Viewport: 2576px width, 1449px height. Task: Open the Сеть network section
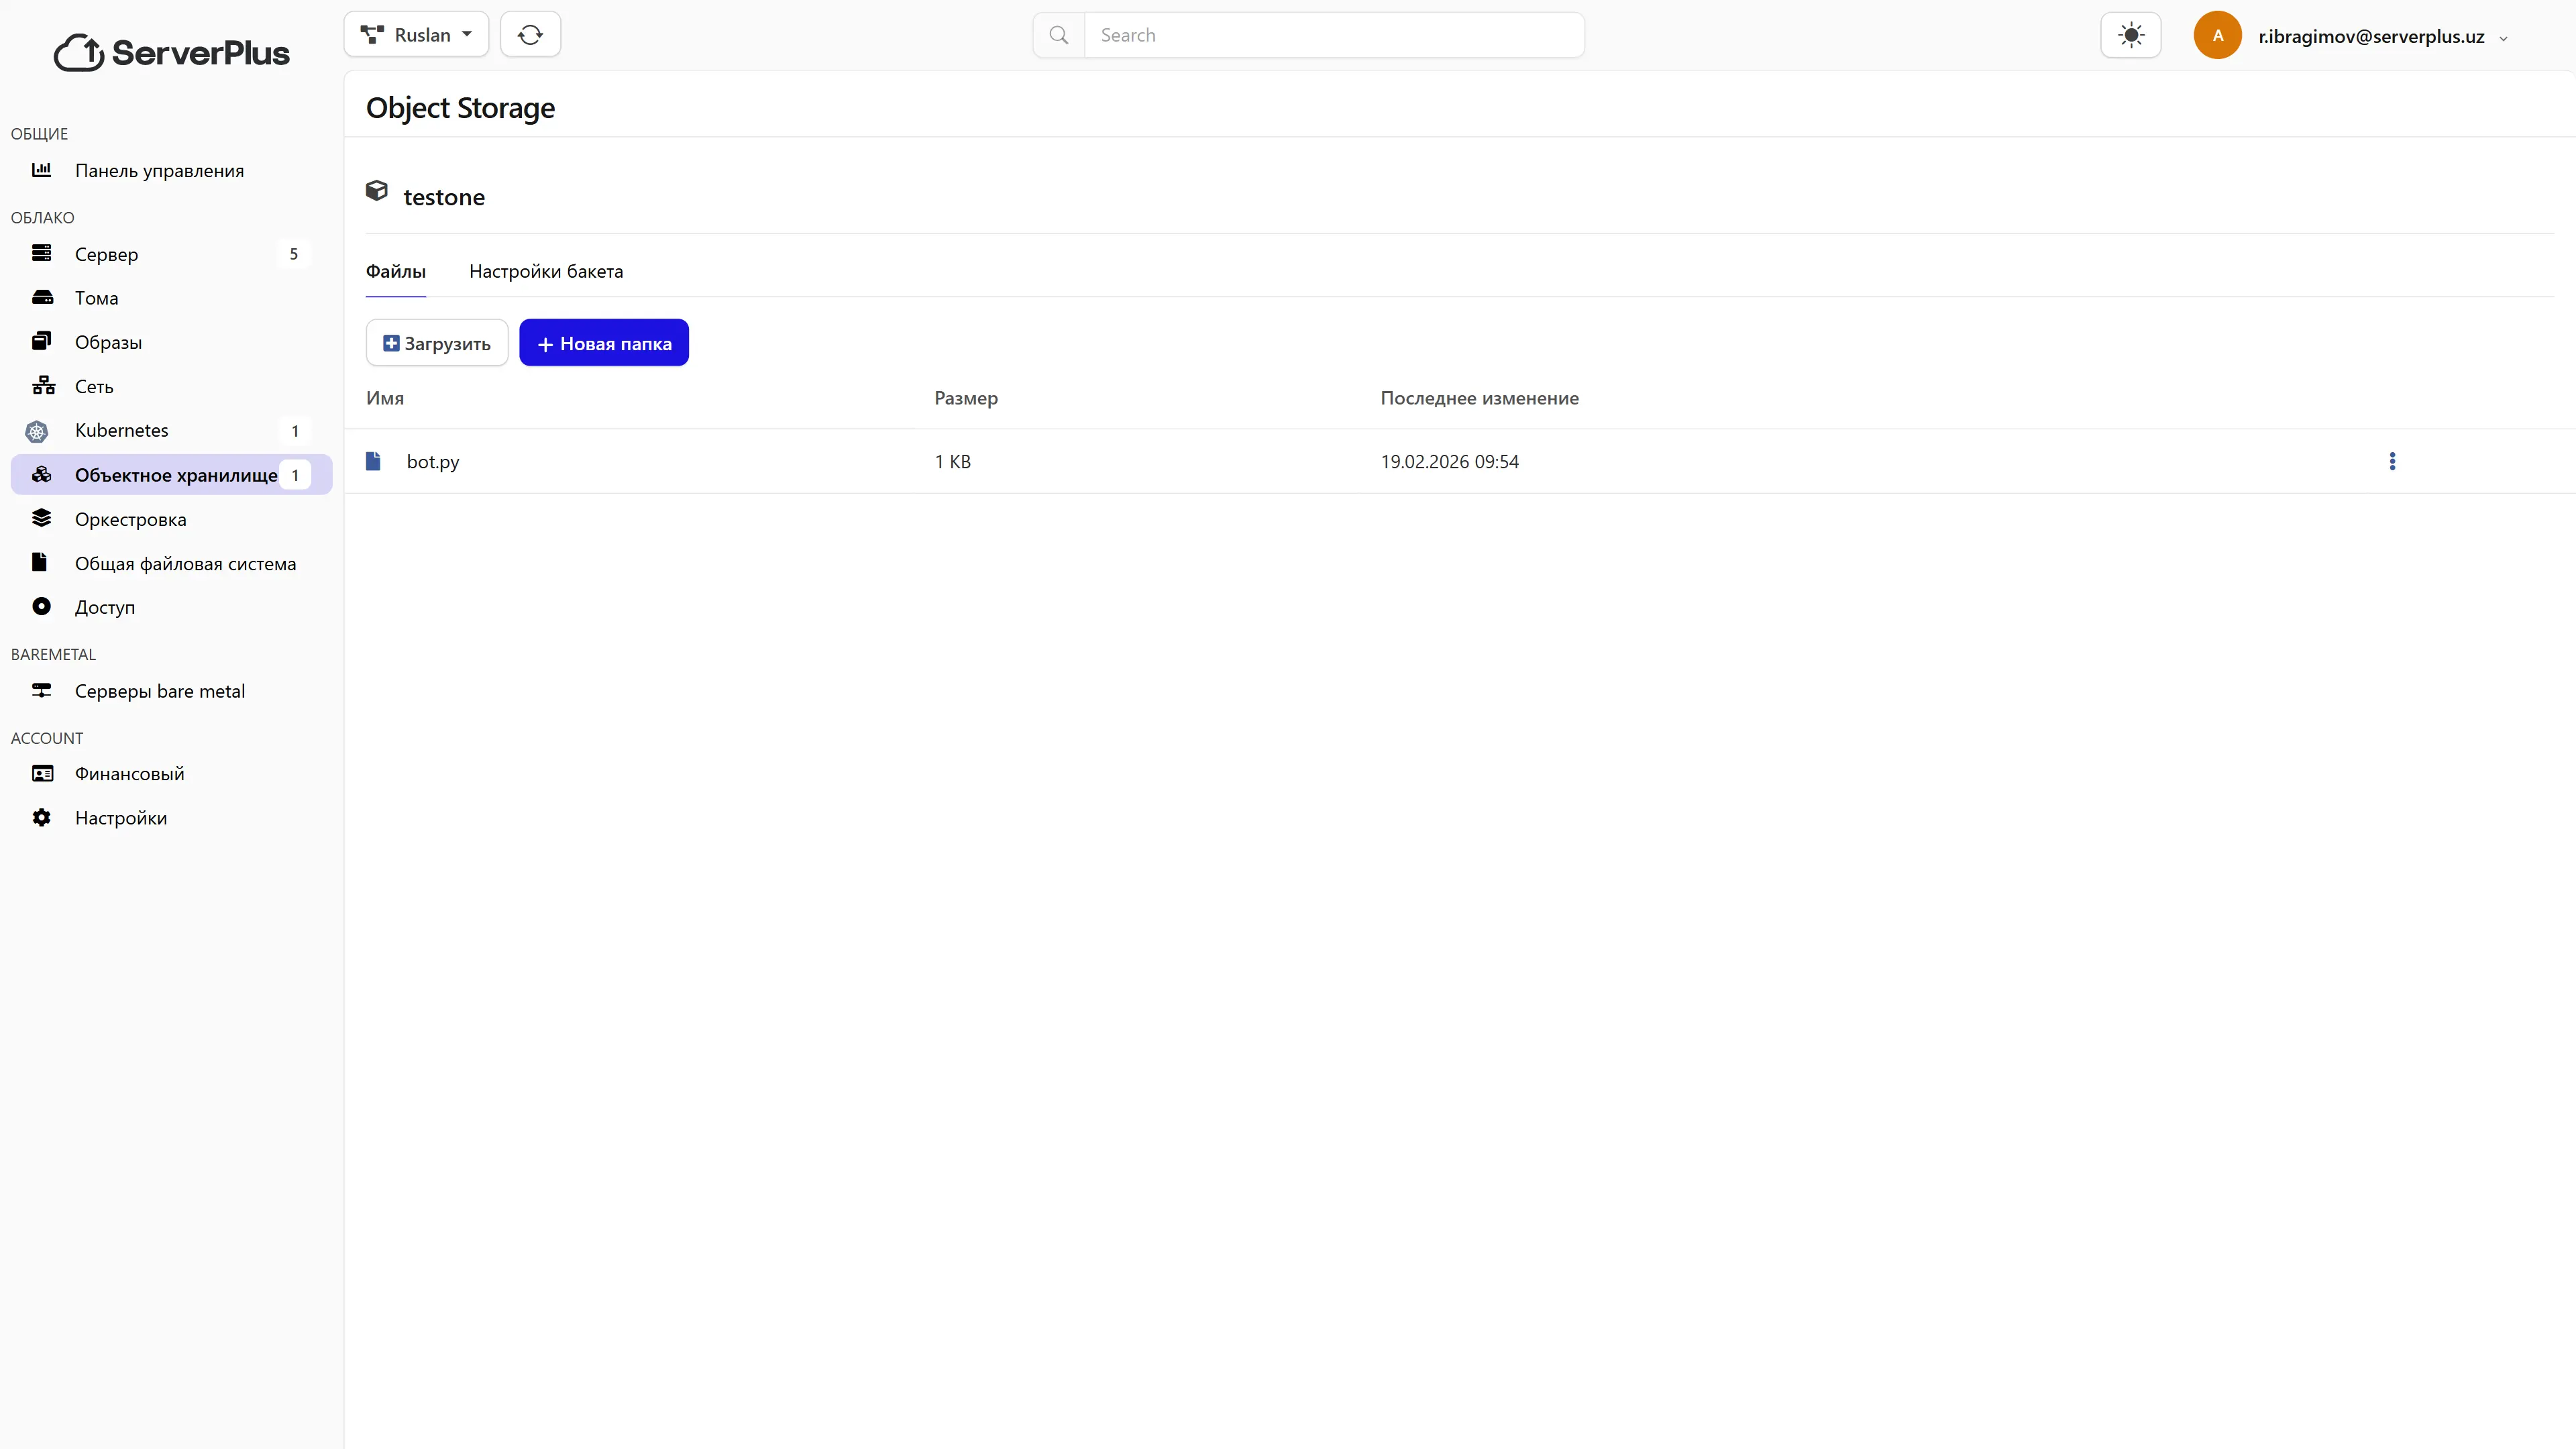pos(94,387)
